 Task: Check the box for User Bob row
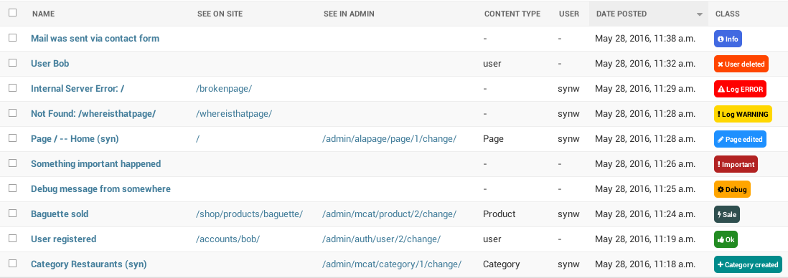pyautogui.click(x=13, y=63)
